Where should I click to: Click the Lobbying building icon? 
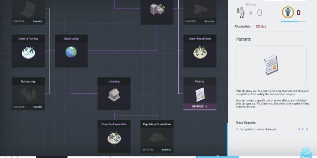(114, 94)
